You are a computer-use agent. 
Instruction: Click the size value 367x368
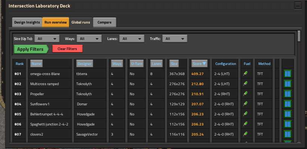click(177, 74)
